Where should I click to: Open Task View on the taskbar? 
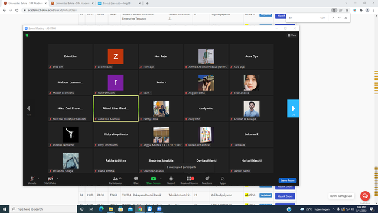pos(92,209)
